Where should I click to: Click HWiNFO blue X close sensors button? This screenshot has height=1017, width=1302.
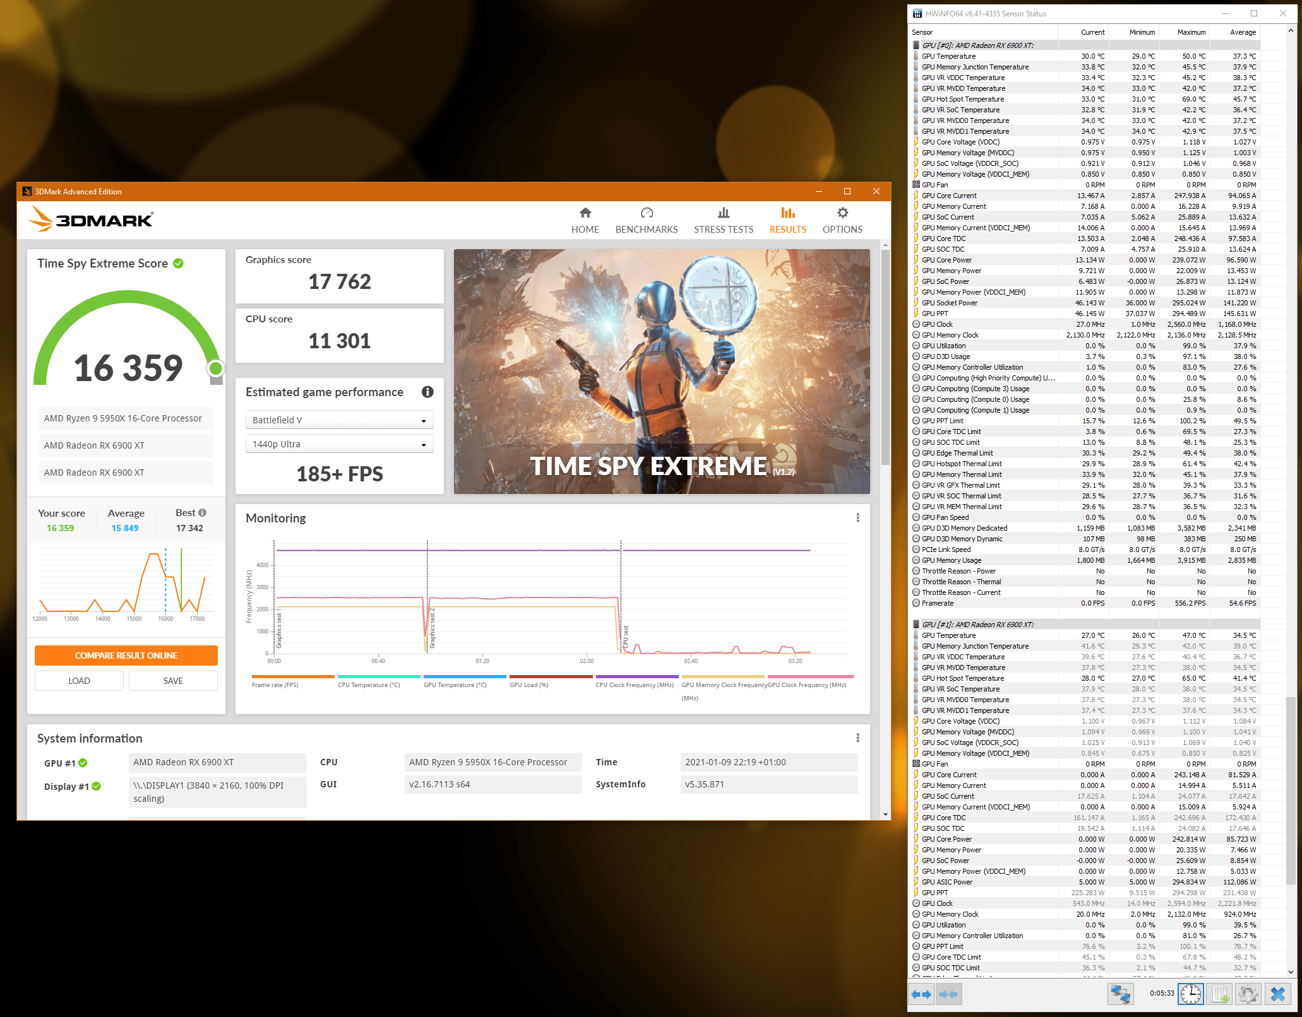tap(1278, 994)
